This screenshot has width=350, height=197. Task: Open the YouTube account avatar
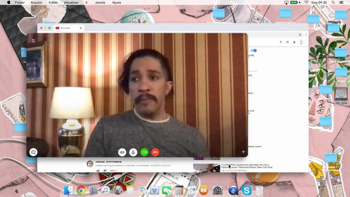point(301,42)
